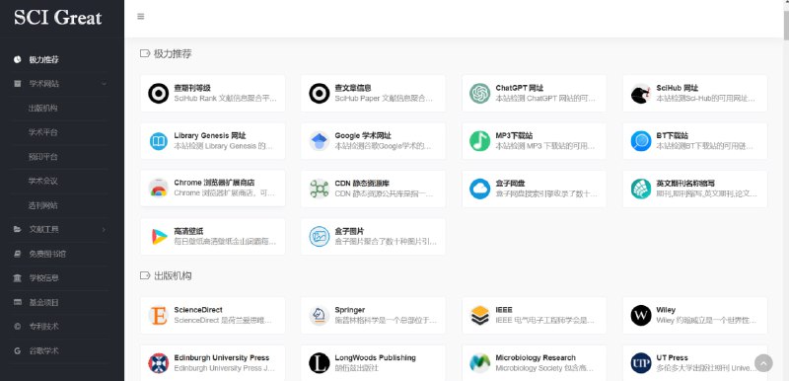
Task: Click the MP3下载站 music note icon
Action: point(480,141)
